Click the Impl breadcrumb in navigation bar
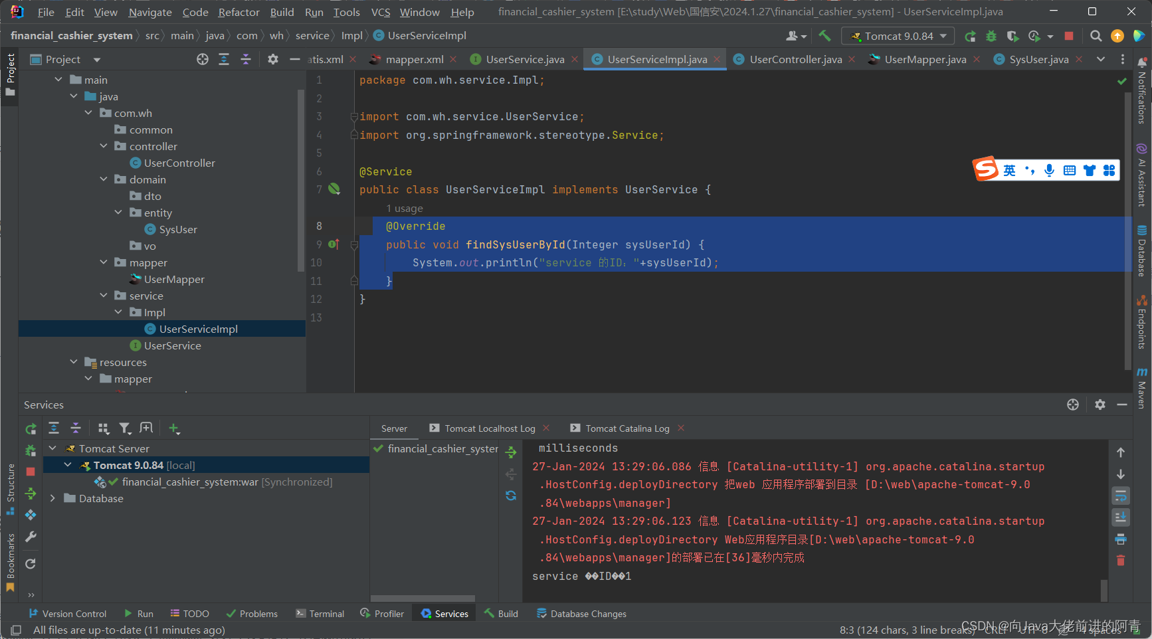The width and height of the screenshot is (1152, 639). click(x=351, y=36)
